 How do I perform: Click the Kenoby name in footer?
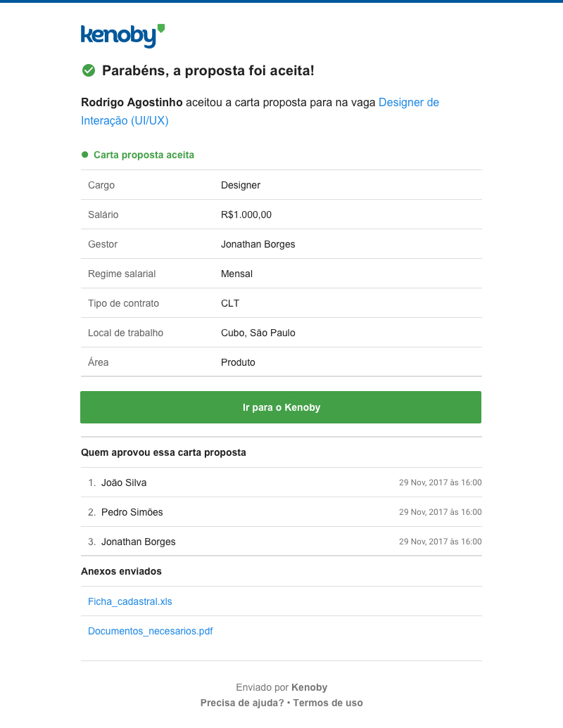click(x=310, y=687)
